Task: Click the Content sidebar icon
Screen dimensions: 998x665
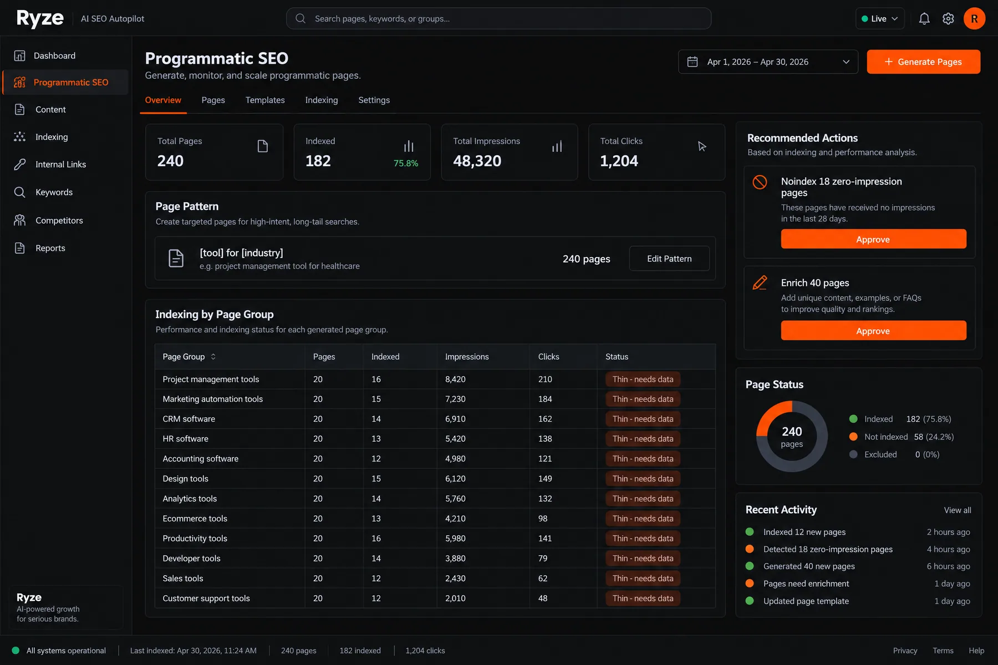Action: (20, 110)
